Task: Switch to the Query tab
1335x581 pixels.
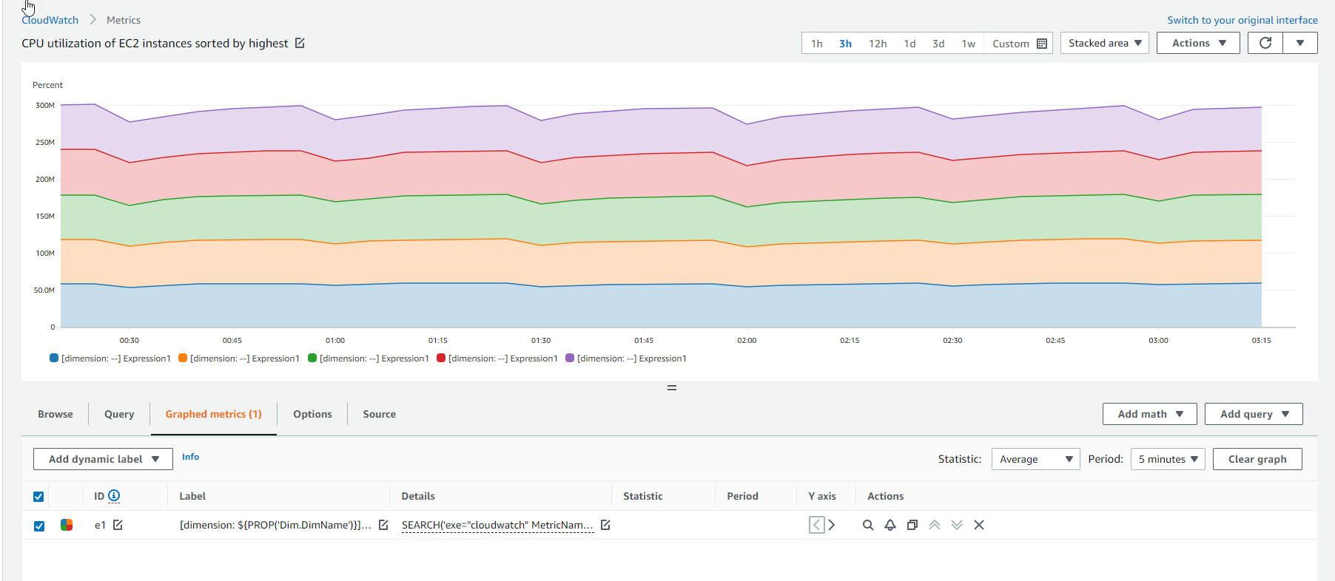Action: click(119, 414)
